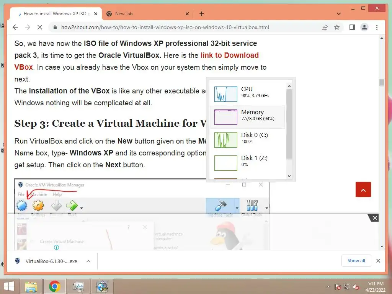
Task: Click the site lock icon in address bar
Action: tap(55, 27)
